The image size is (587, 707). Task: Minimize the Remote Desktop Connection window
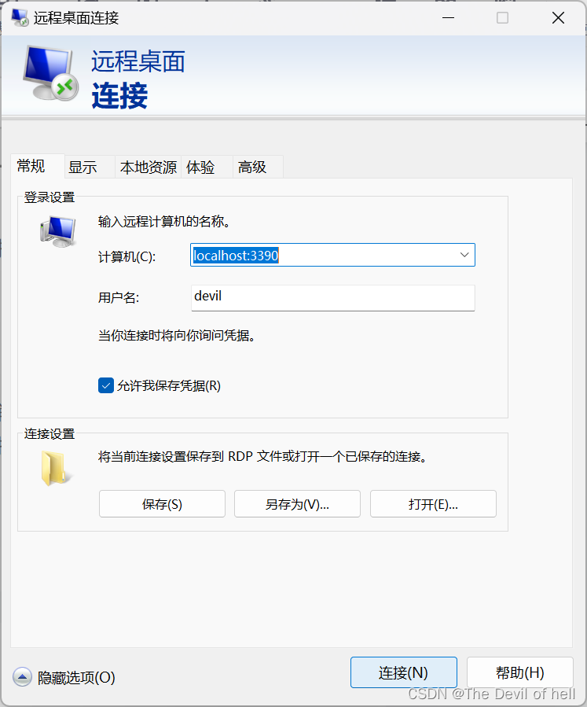(448, 17)
